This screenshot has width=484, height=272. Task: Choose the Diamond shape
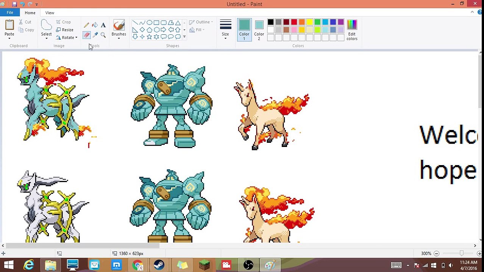pos(142,30)
